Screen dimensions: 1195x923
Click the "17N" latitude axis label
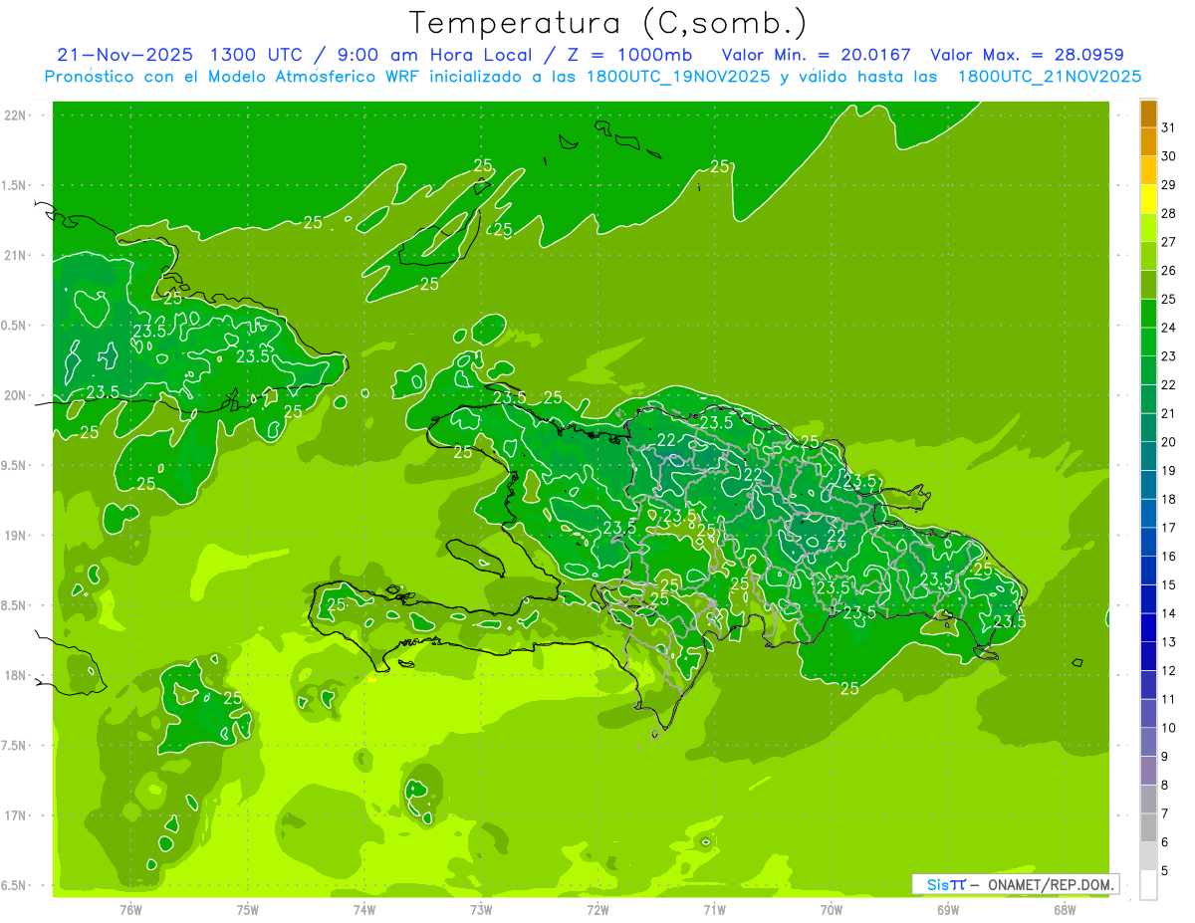pyautogui.click(x=15, y=815)
